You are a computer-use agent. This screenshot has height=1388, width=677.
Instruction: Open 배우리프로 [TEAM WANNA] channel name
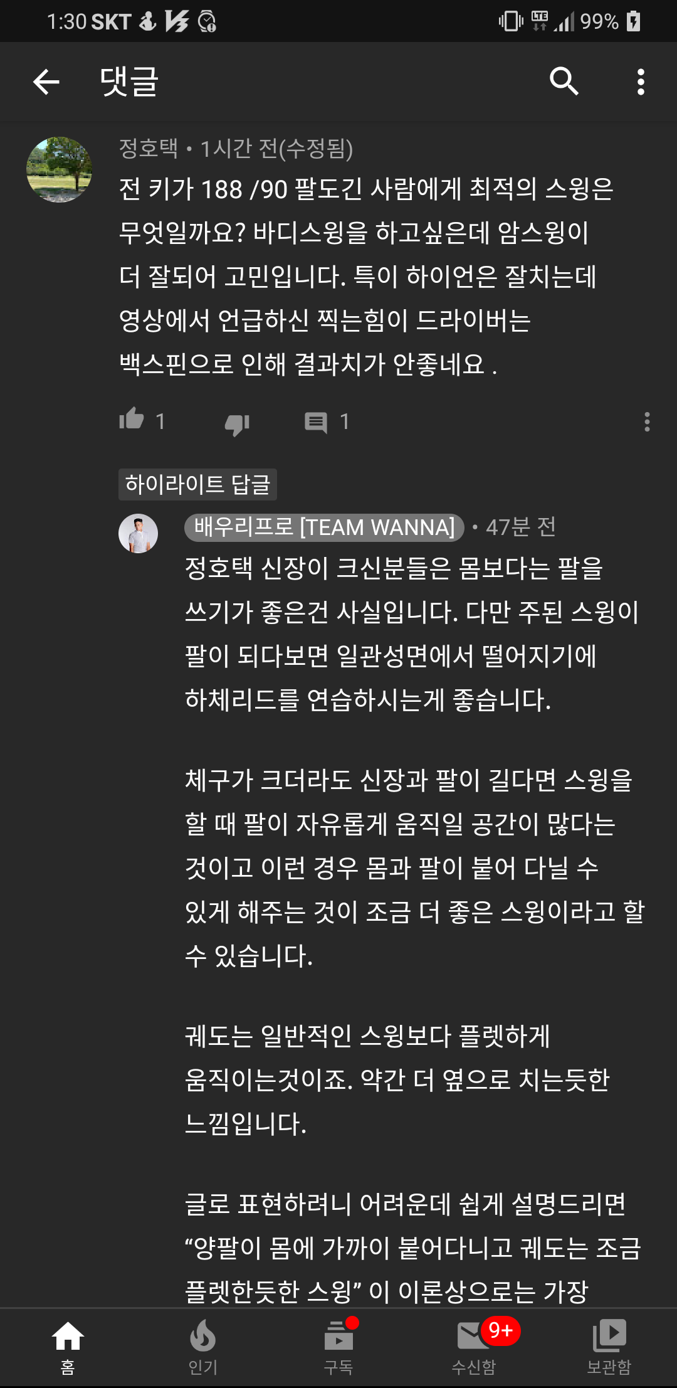pyautogui.click(x=324, y=527)
